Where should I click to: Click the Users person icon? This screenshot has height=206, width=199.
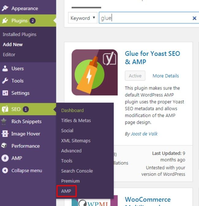5,68
